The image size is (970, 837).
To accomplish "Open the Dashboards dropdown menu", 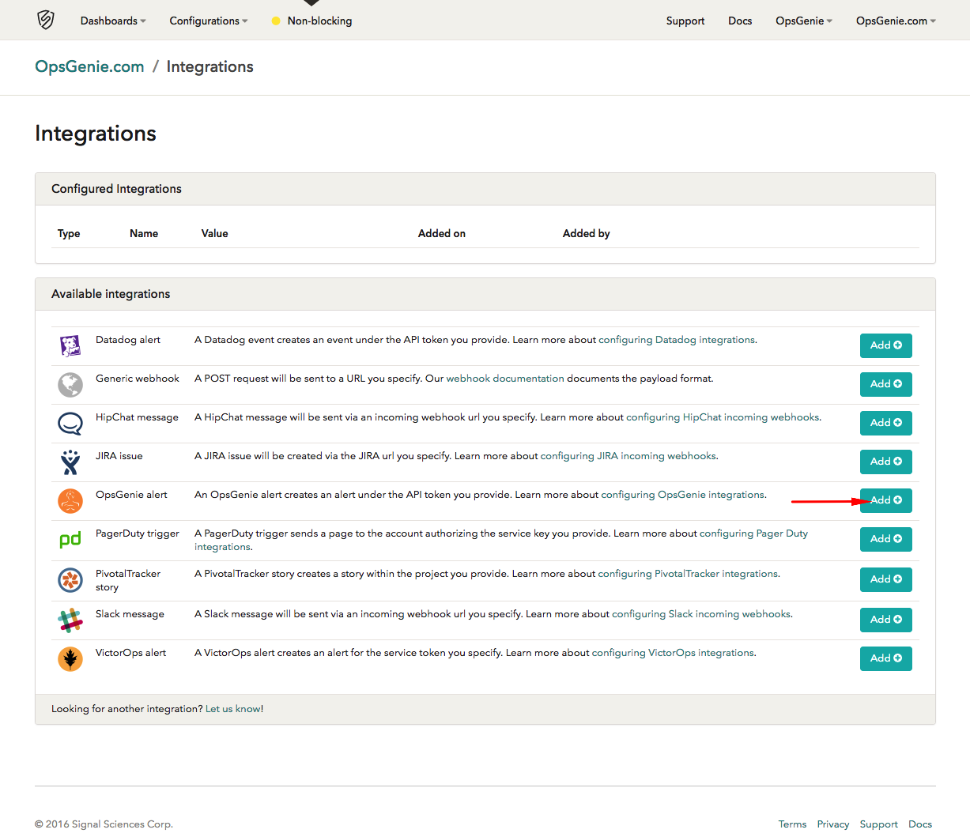I will [x=113, y=21].
